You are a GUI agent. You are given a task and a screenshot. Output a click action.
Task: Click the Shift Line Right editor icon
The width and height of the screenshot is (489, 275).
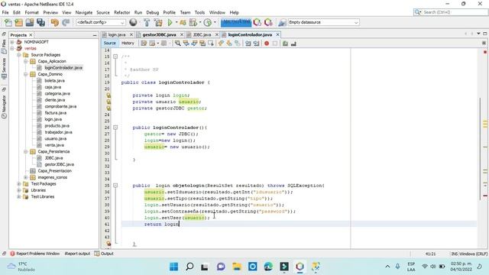(x=257, y=44)
